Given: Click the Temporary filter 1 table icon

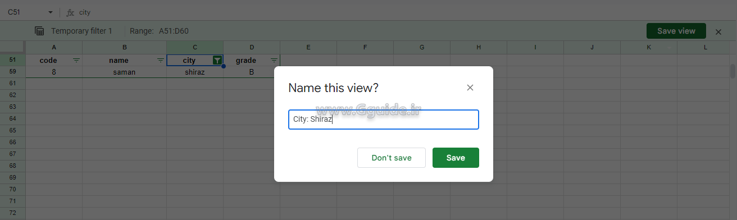Looking at the screenshot, I should click(x=39, y=31).
